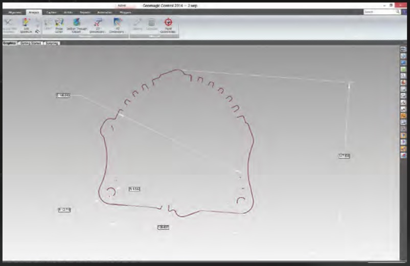Screen dimensions: 410x266
Task: Click the dimension label at upper left
Action: [x=63, y=95]
